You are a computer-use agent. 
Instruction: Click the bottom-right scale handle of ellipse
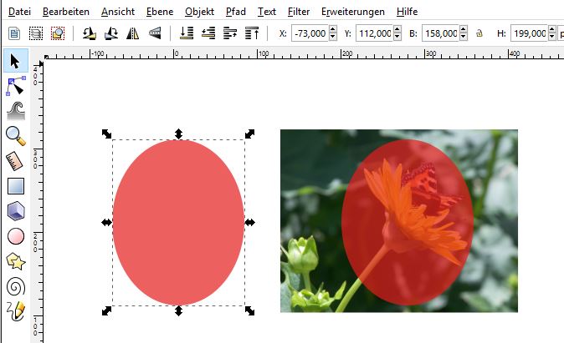(250, 310)
